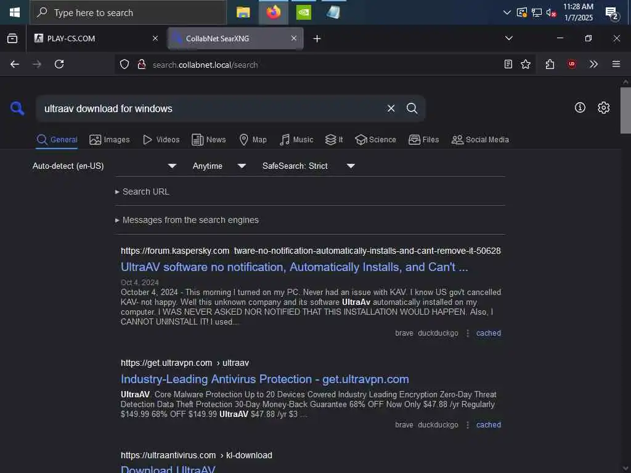This screenshot has width=631, height=473.
Task: Open forum.kaspersky.com result URL
Action: point(311,251)
